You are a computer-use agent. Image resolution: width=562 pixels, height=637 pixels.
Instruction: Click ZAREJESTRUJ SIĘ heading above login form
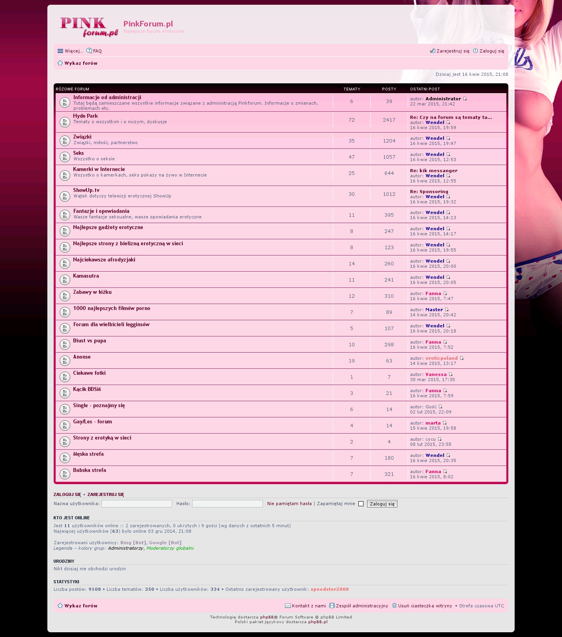tap(106, 494)
